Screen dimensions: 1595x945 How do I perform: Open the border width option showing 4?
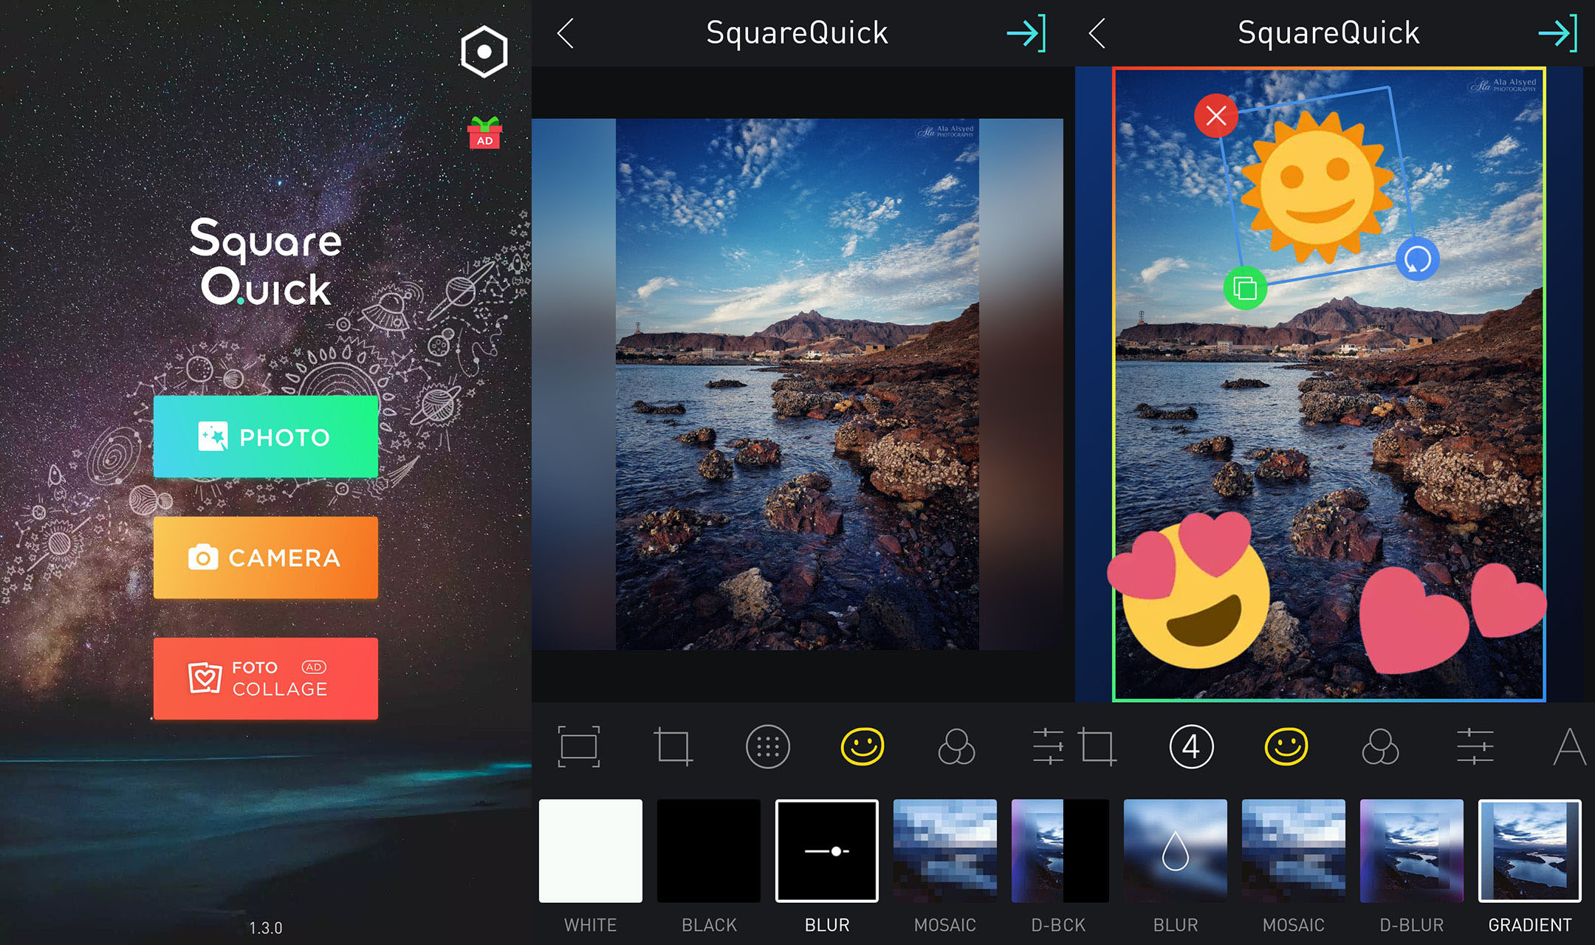[1190, 747]
